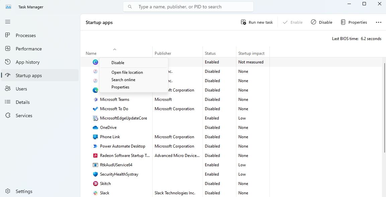Open the Services section in sidebar
Screen dimensions: 386x197
[x=24, y=115]
